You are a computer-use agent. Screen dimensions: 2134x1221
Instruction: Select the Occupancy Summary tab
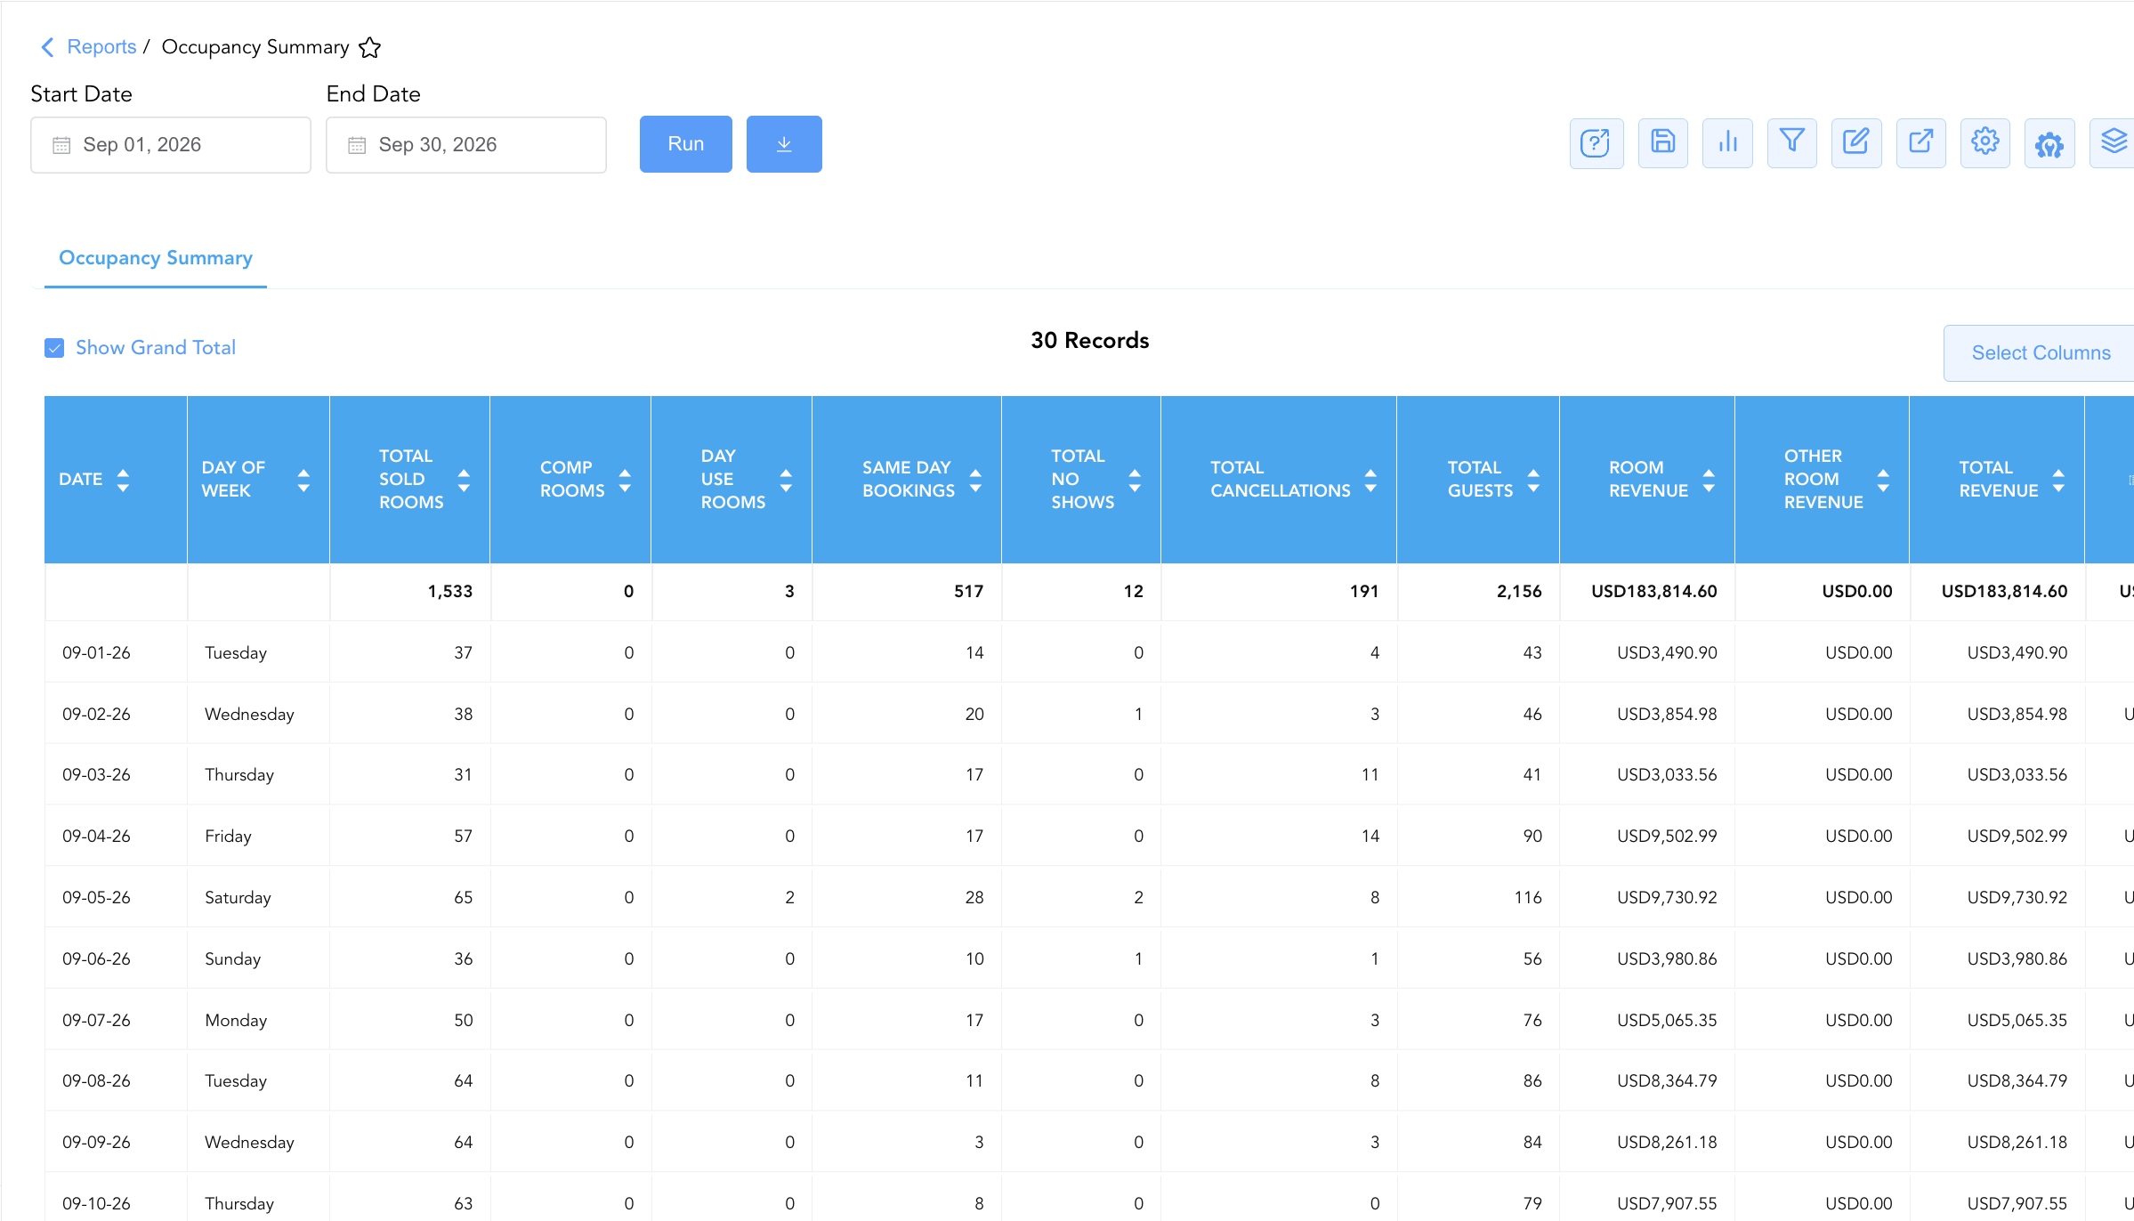coord(156,258)
